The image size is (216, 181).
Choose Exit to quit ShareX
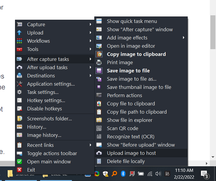click(31, 170)
